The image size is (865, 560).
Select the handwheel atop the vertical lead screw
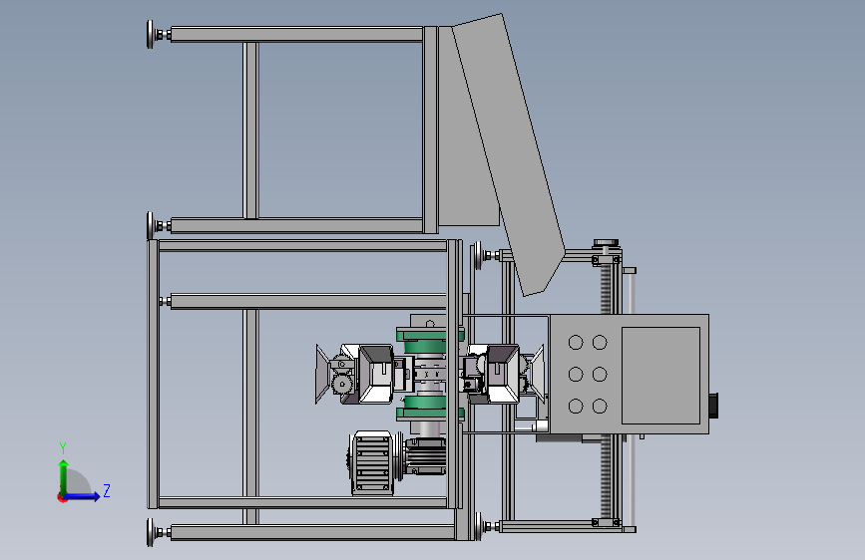pos(606,243)
